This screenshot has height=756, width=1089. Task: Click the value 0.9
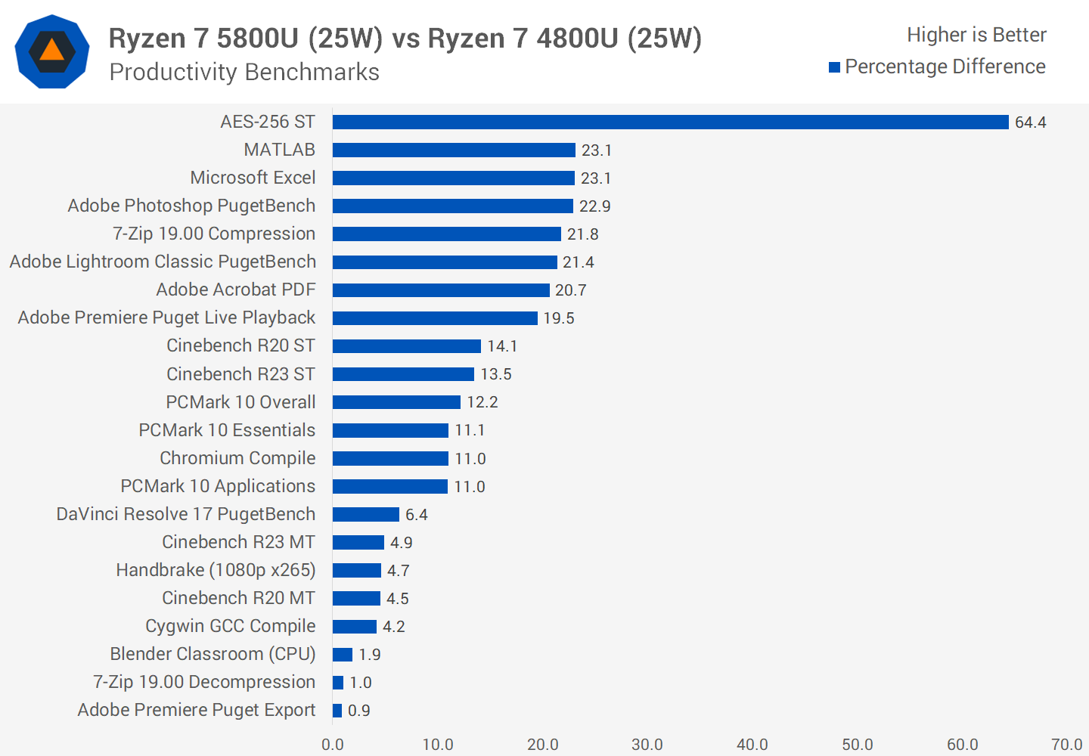point(359,711)
